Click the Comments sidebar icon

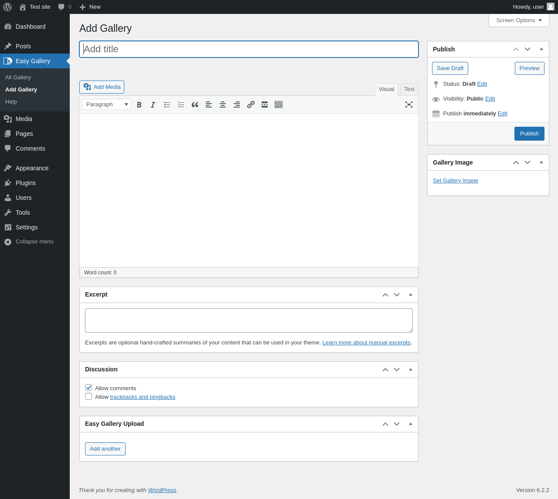tap(8, 148)
